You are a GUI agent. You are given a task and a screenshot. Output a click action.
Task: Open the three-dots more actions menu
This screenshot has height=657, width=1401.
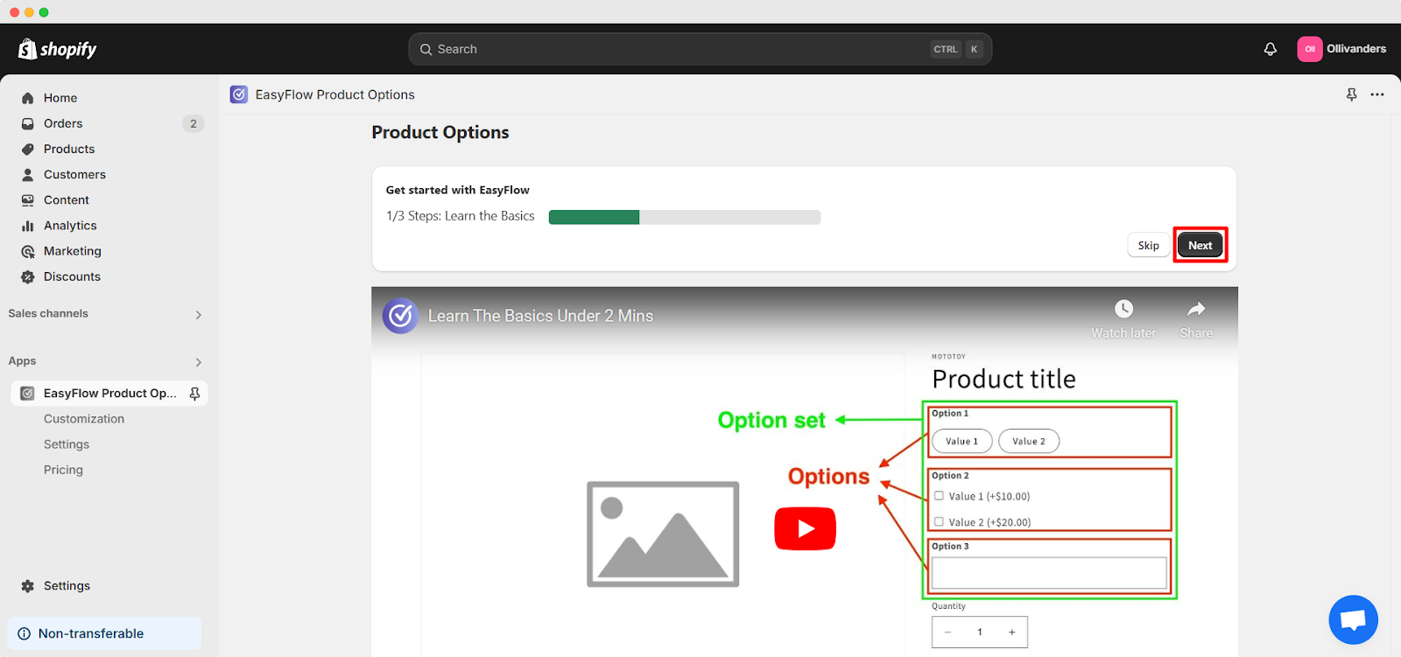click(1377, 94)
